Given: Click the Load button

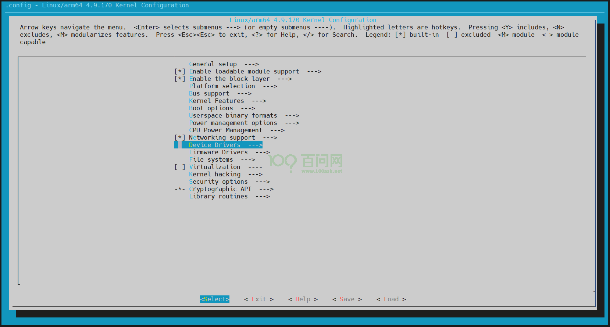Looking at the screenshot, I should [391, 299].
